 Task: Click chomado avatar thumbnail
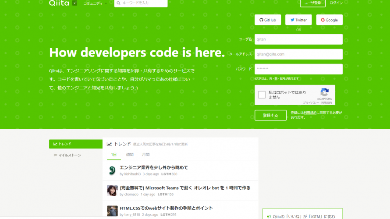coord(112,191)
